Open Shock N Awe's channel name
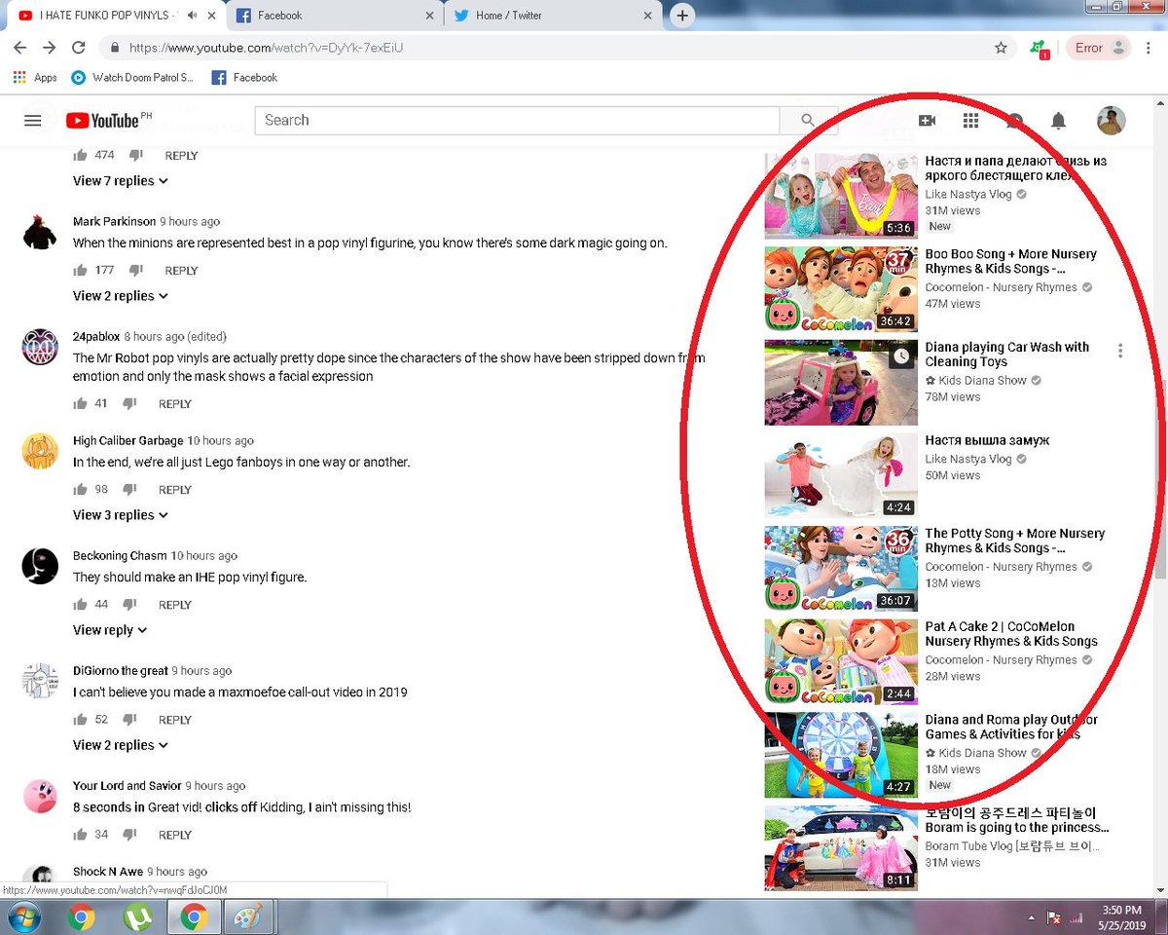Image resolution: width=1168 pixels, height=935 pixels. 108,872
